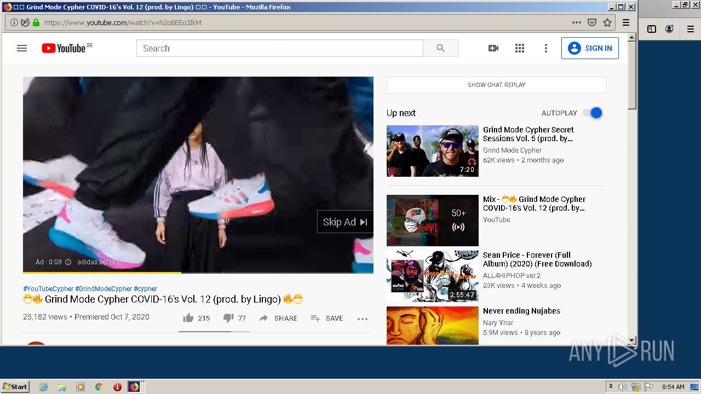This screenshot has width=701, height=394.
Task: Open Windows Media Player taskbar icon
Action: click(81, 387)
